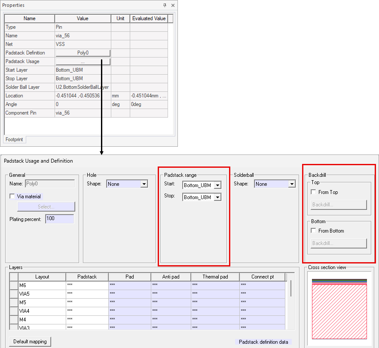Select the Evaluated Value column header
Image resolution: width=379 pixels, height=348 pixels.
[x=149, y=18]
